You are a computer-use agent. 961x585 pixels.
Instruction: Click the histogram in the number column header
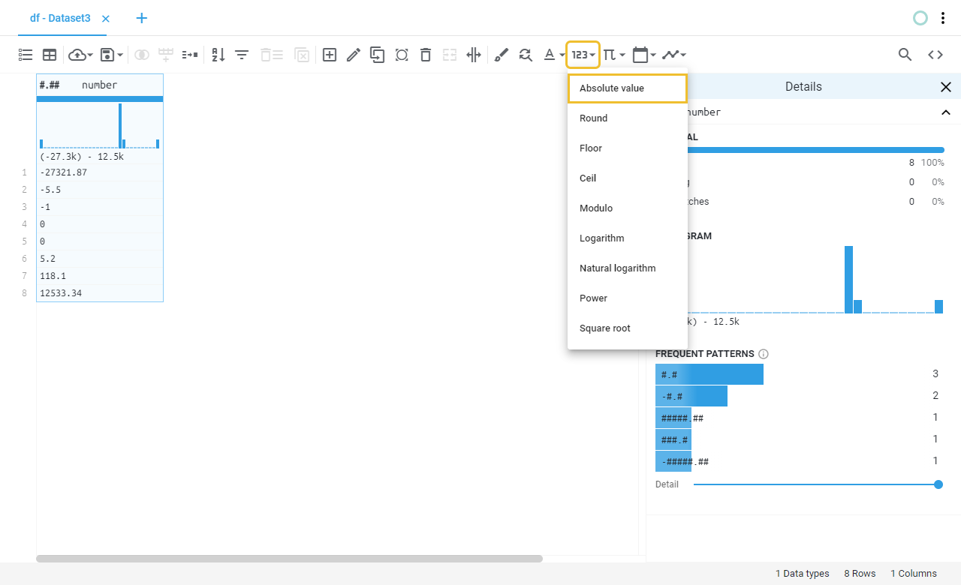pos(100,126)
